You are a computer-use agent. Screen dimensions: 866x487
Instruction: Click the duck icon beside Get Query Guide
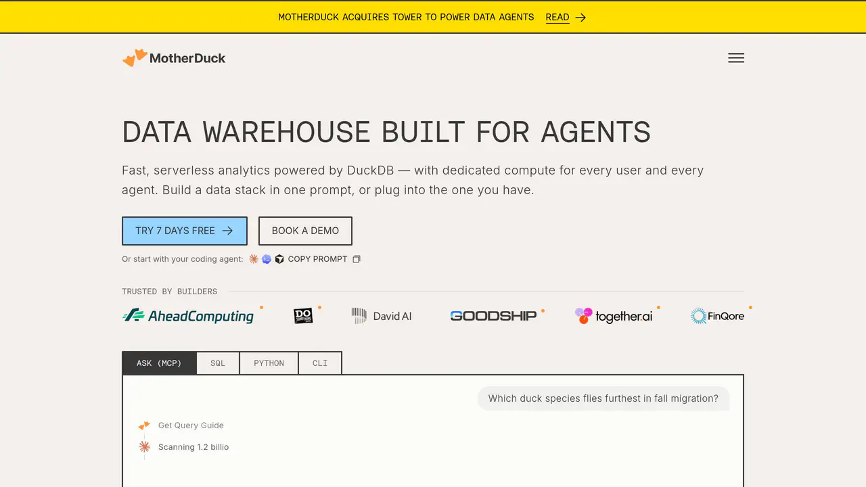tap(144, 425)
